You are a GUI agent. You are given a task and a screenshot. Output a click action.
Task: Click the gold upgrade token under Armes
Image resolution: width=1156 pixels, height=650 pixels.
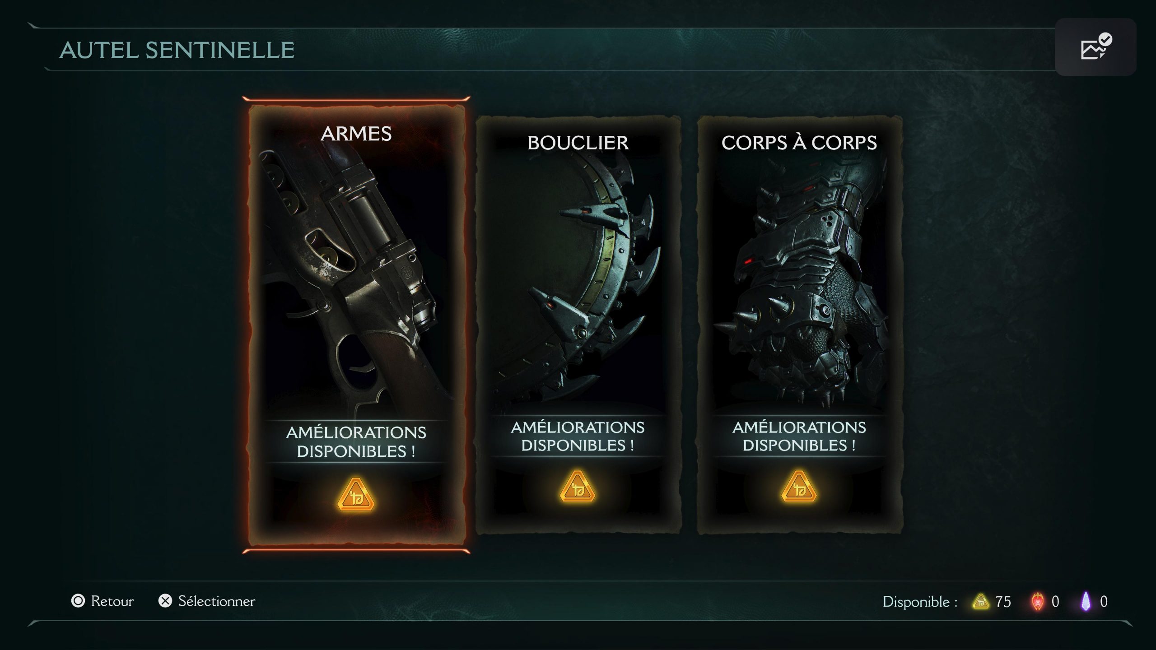(x=356, y=495)
